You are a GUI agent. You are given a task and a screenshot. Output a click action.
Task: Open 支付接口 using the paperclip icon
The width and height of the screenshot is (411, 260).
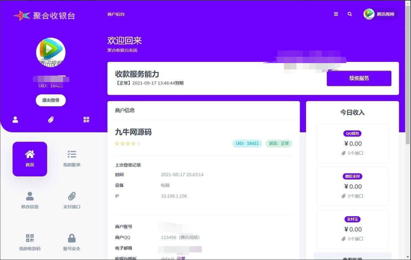(72, 196)
